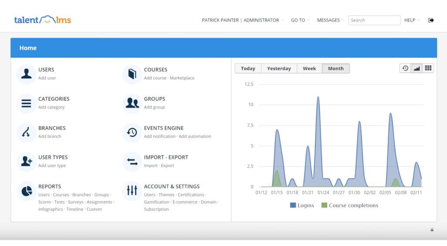The height and width of the screenshot is (246, 447).
Task: Click the Categories list icon
Action: coord(26,103)
